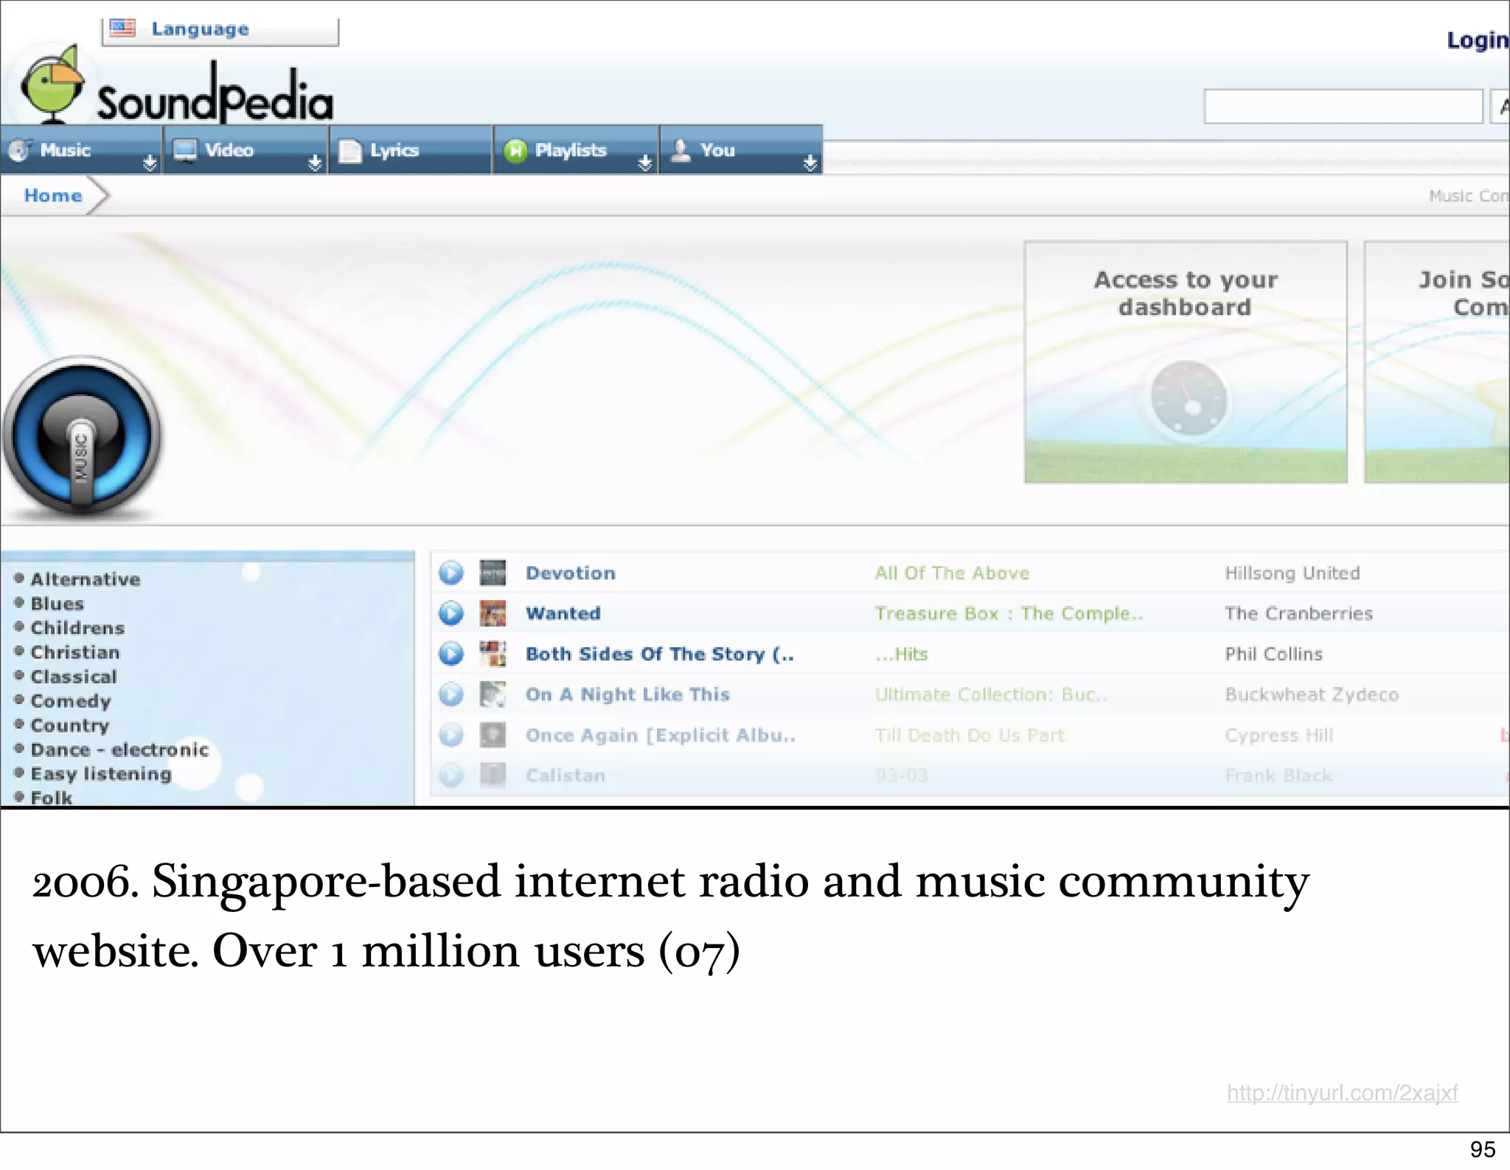This screenshot has width=1510, height=1170.
Task: Open the album Treasure Box
Action: click(x=1009, y=613)
